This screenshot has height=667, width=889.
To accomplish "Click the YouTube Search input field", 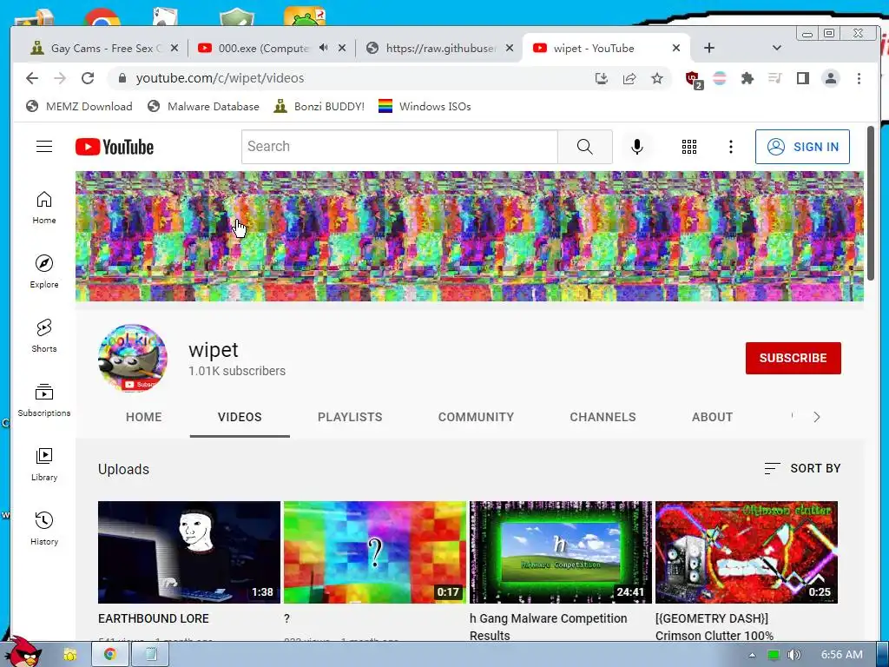I will [399, 147].
